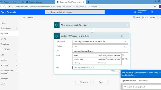Click the empty Enter key header field
161x90 pixels.
click(x=85, y=63)
